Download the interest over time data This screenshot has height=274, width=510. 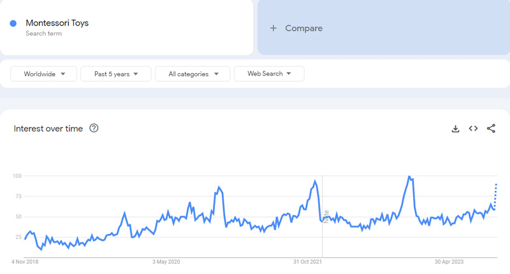coord(455,128)
